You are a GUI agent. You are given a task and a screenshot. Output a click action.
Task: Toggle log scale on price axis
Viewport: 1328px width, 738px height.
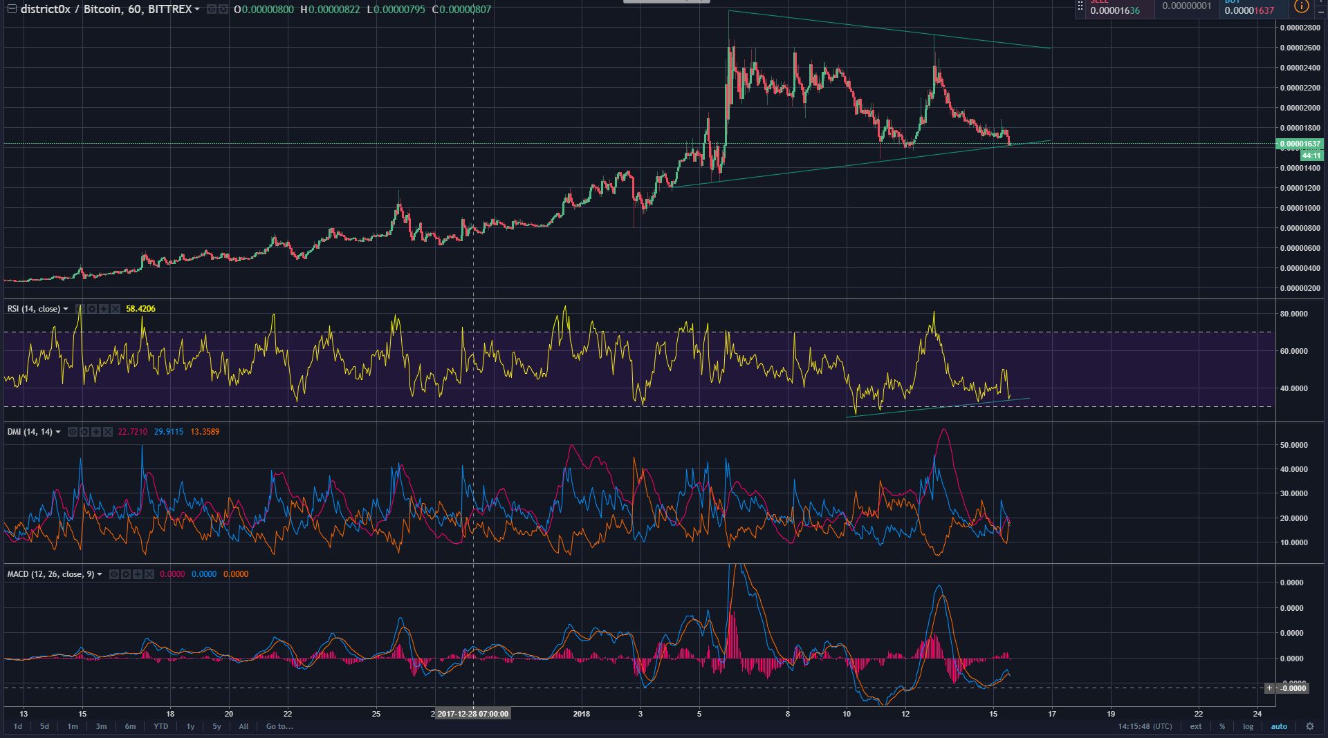pos(1248,726)
